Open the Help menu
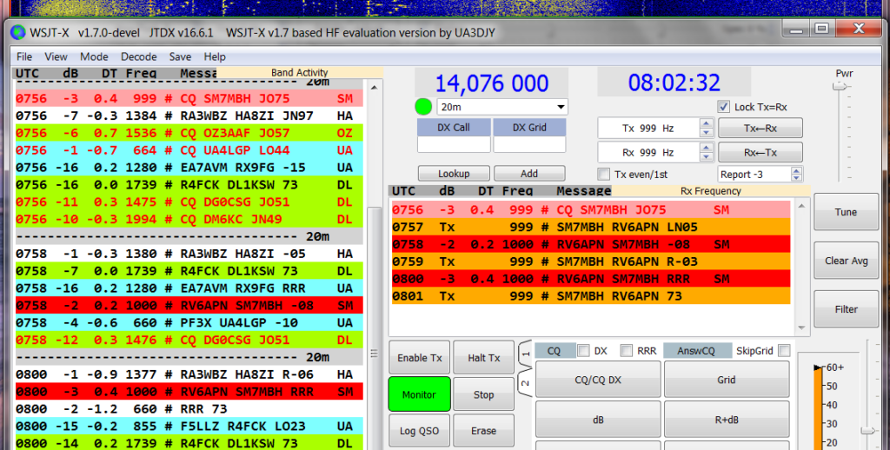This screenshot has width=890, height=450. (215, 56)
